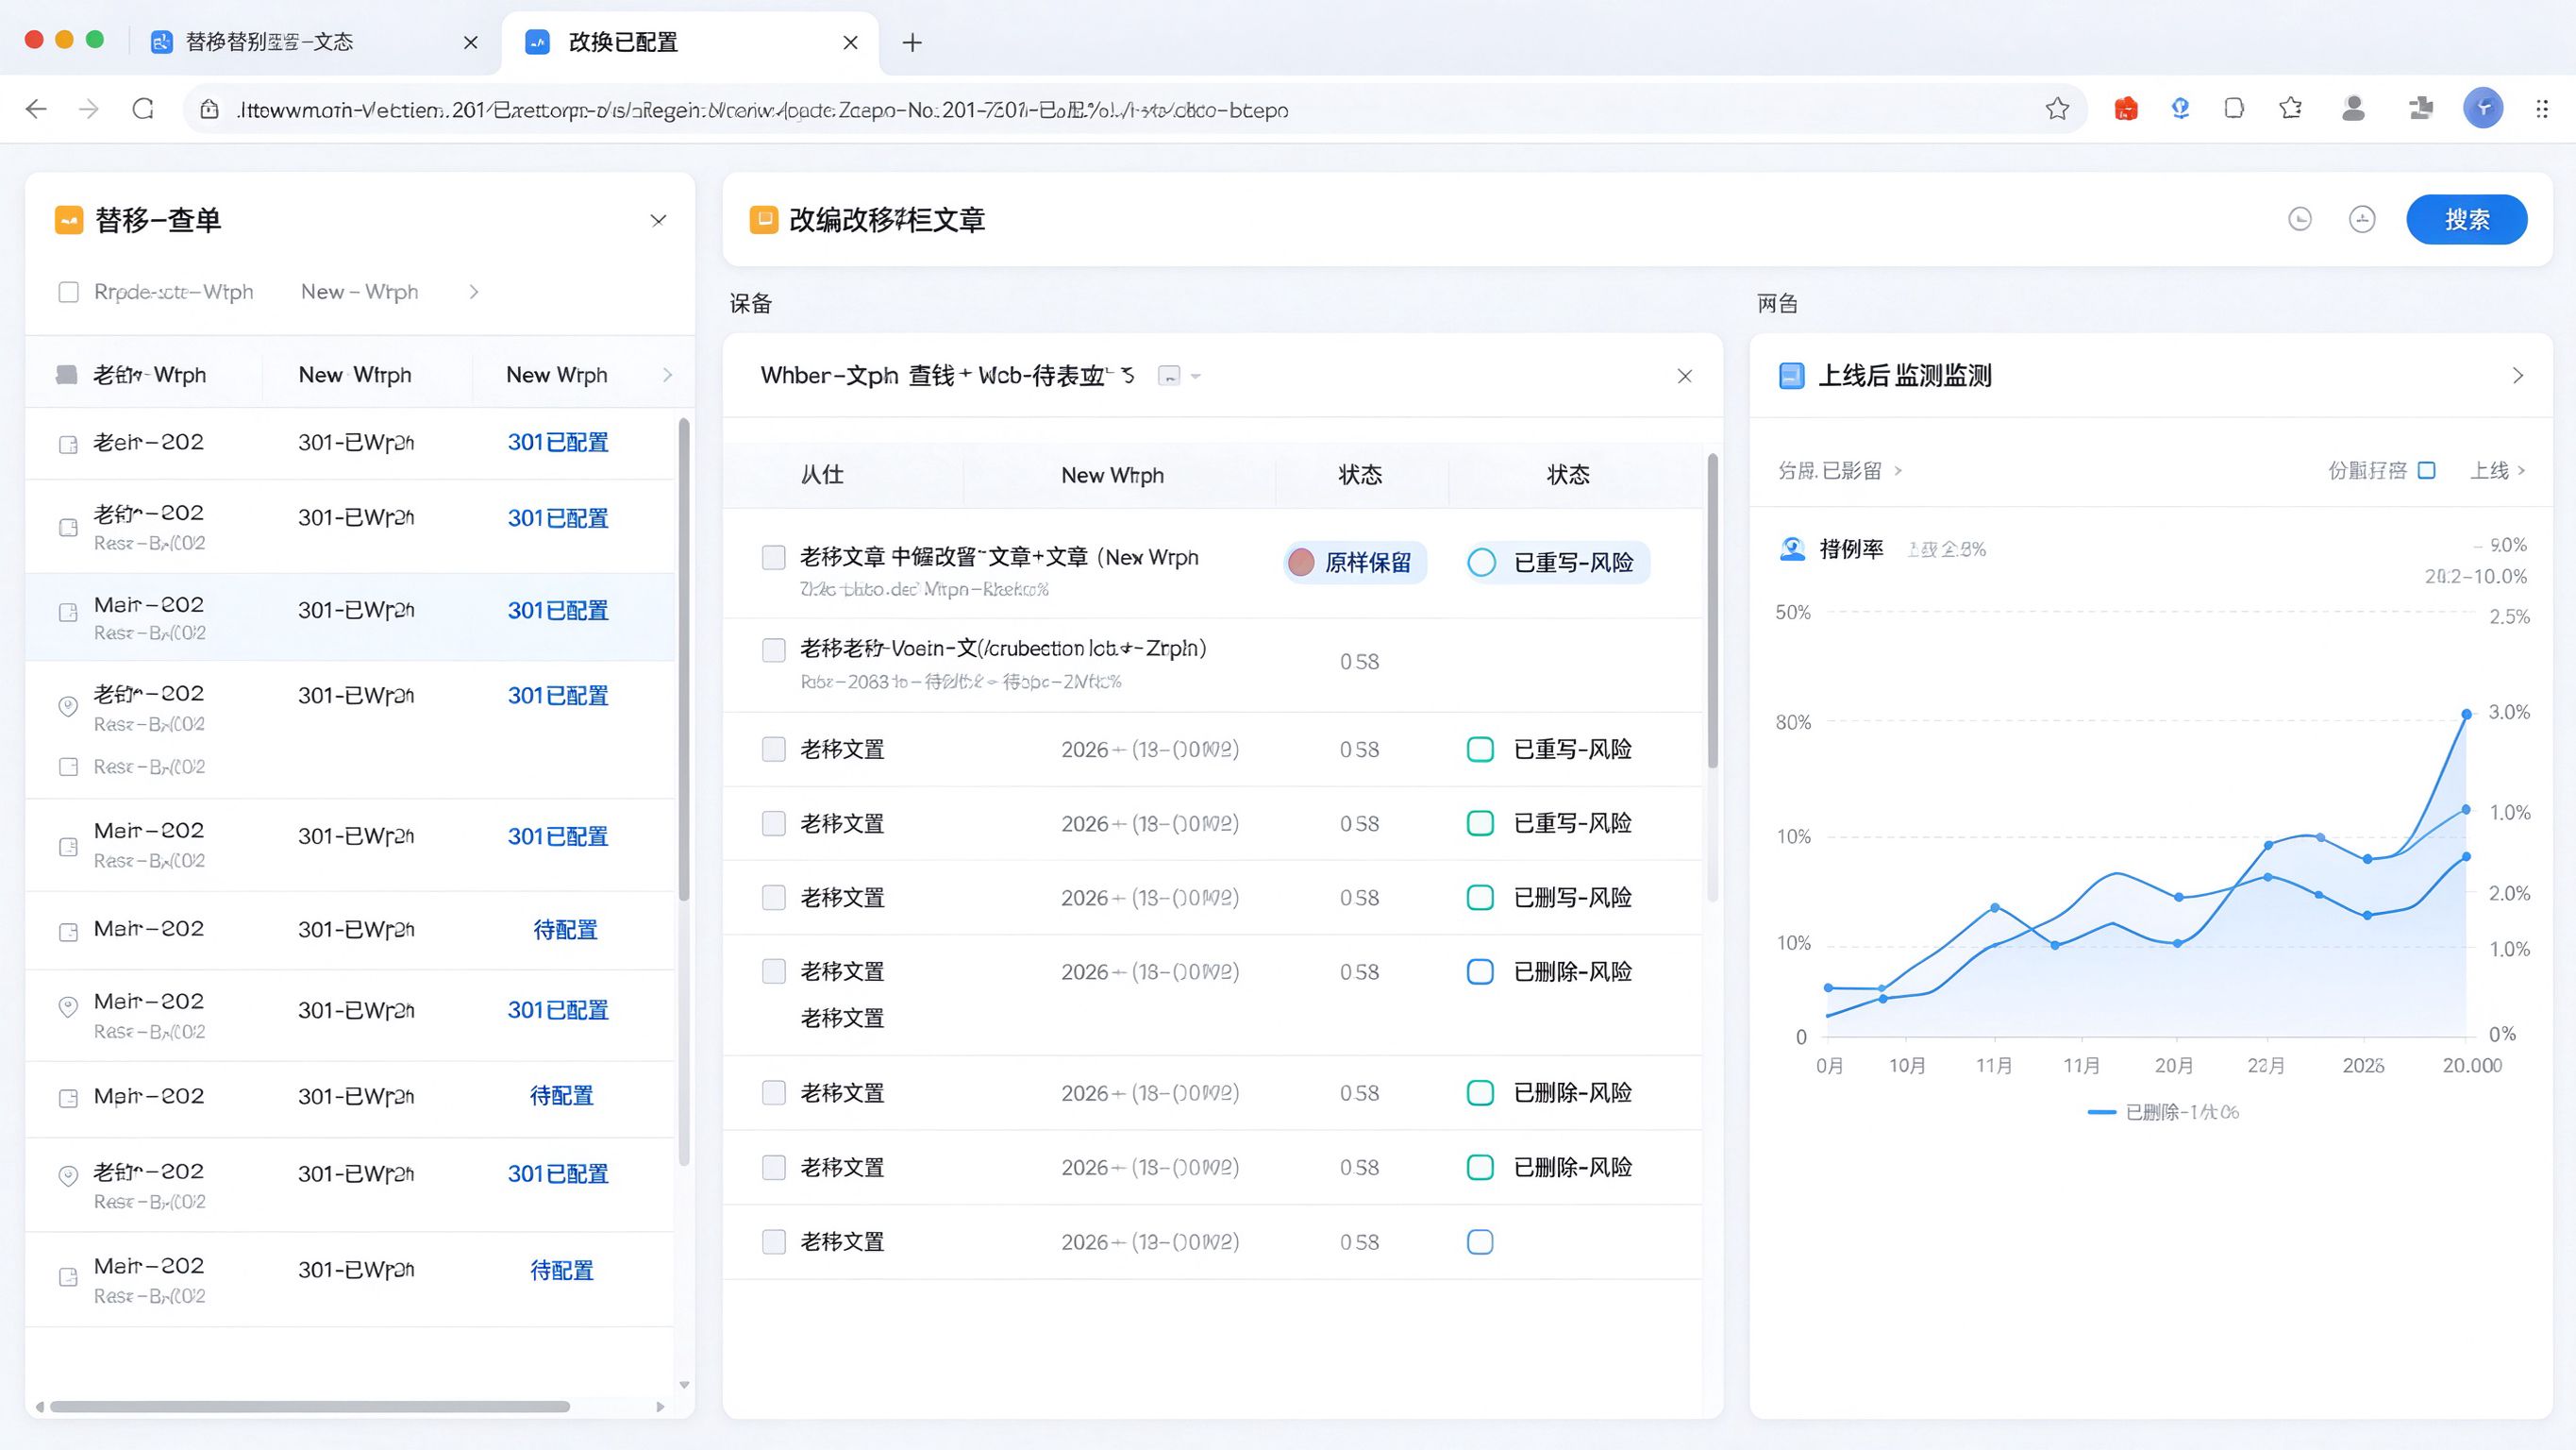Open 301已配置 in highlighted Mair–202 row
This screenshot has width=2576, height=1450.
pyautogui.click(x=558, y=611)
